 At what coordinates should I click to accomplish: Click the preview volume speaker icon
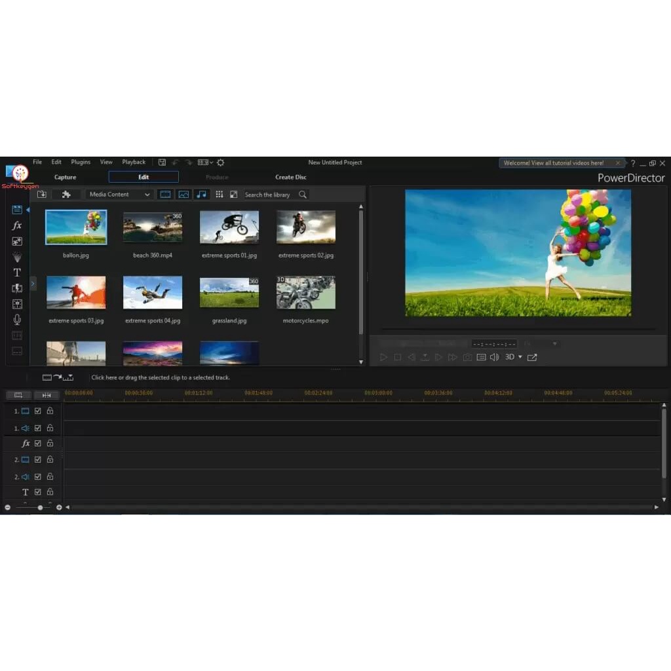coord(494,357)
